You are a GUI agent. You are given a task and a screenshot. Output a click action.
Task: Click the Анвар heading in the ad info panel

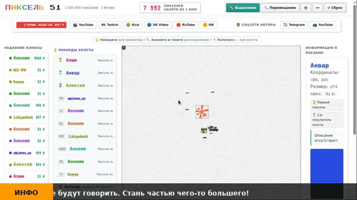click(x=320, y=66)
